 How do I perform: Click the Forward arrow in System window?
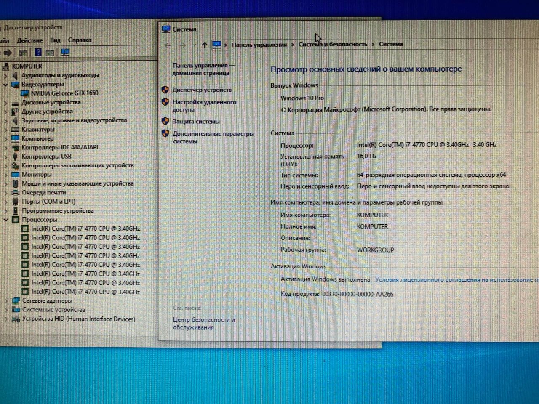182,45
